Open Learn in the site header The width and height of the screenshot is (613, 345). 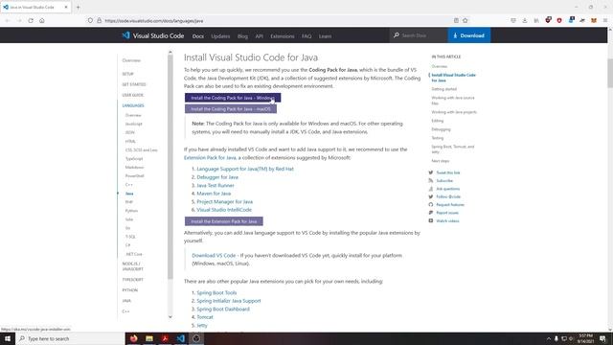(325, 36)
